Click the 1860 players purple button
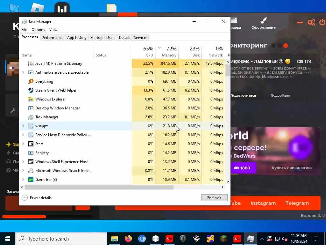The height and width of the screenshot is (245, 326). point(243,168)
